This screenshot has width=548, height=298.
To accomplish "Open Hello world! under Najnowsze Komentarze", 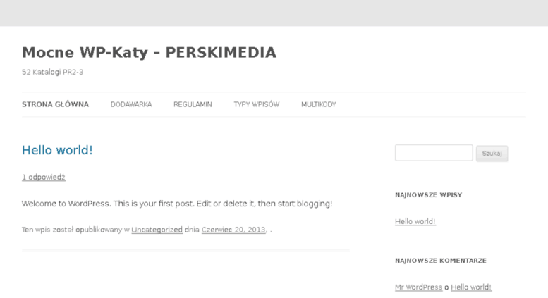I will click(x=470, y=287).
